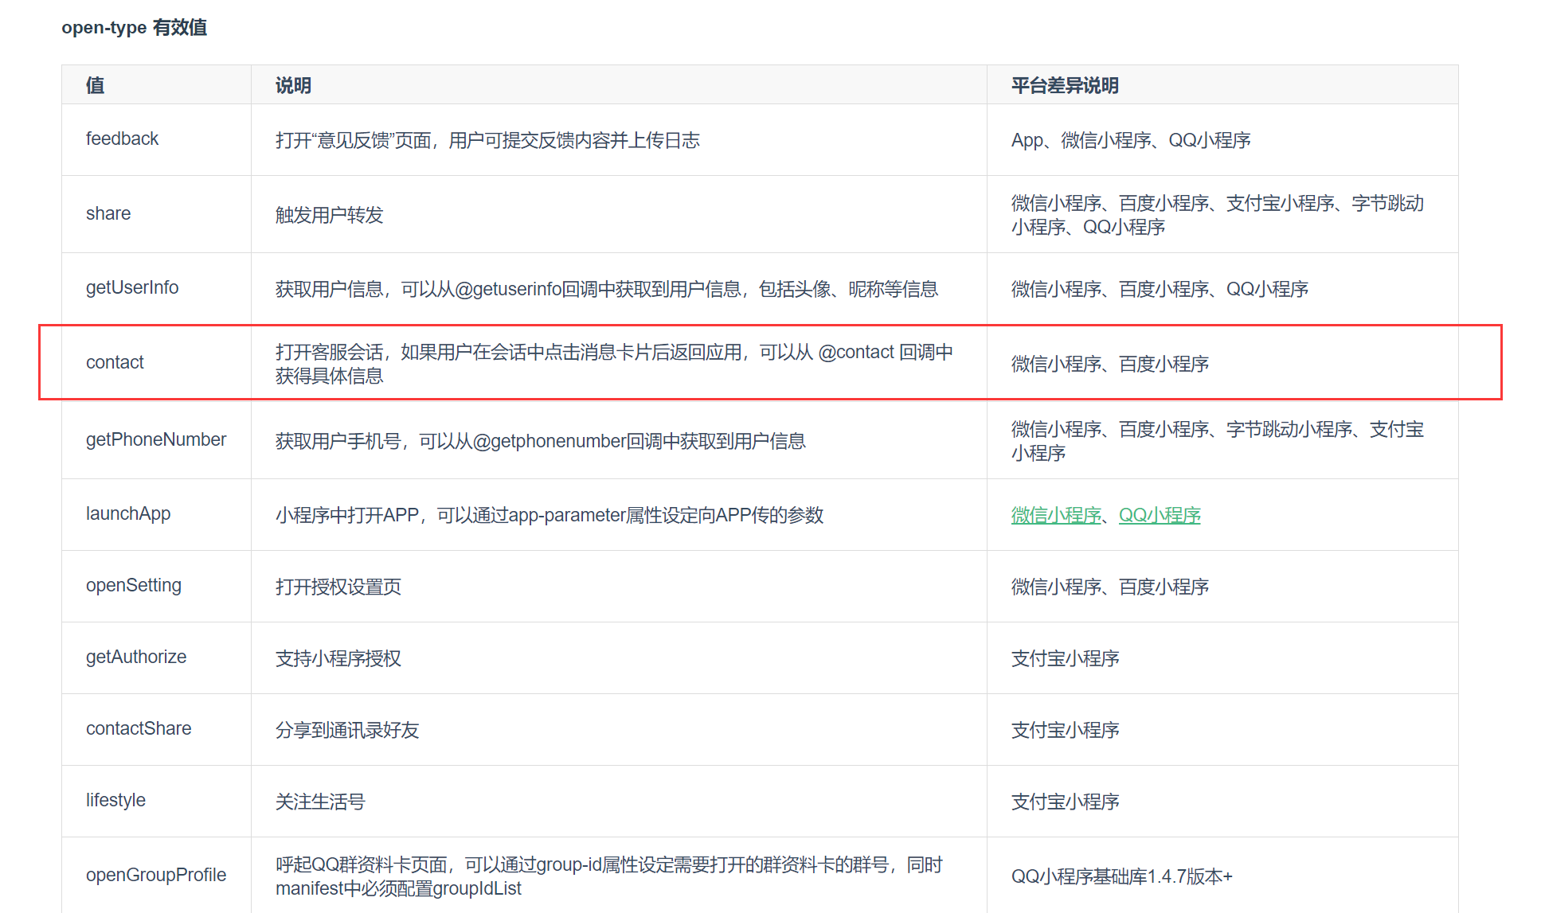
Task: Click the contact row platform text
Action: pos(1110,364)
